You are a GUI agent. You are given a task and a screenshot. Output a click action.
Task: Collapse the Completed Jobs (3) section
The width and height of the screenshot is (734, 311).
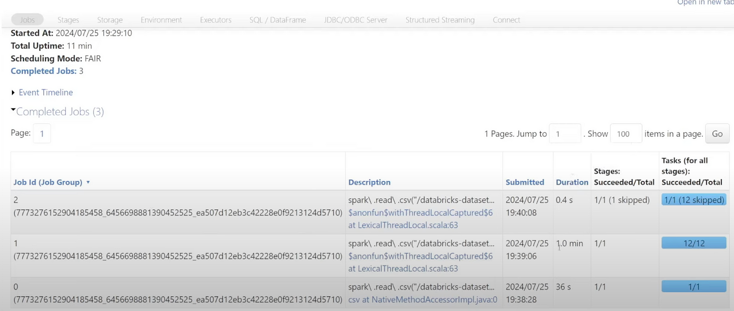60,112
